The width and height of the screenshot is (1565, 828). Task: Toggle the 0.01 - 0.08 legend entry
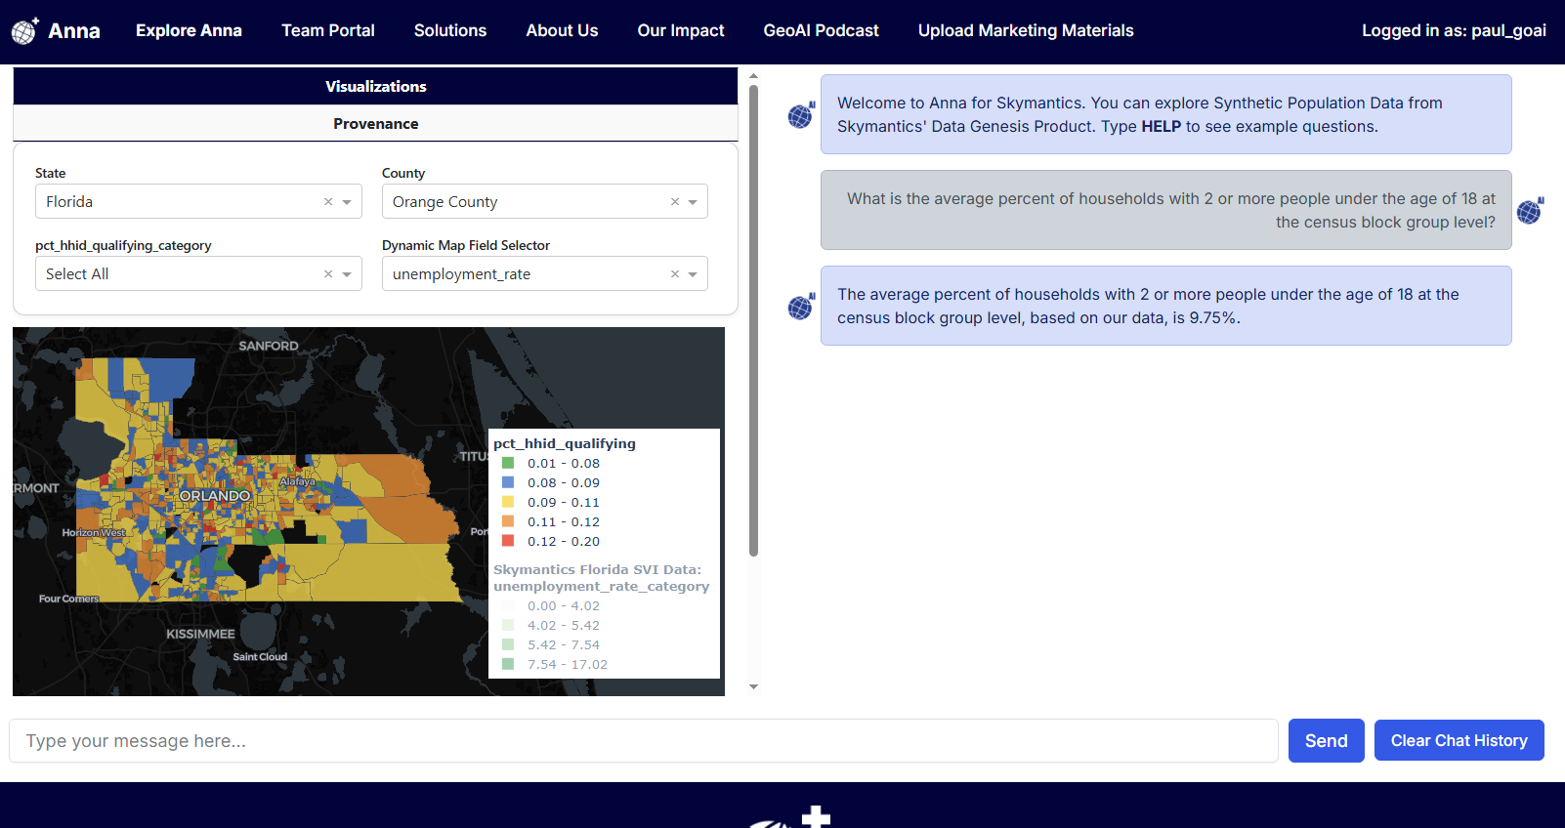click(563, 464)
